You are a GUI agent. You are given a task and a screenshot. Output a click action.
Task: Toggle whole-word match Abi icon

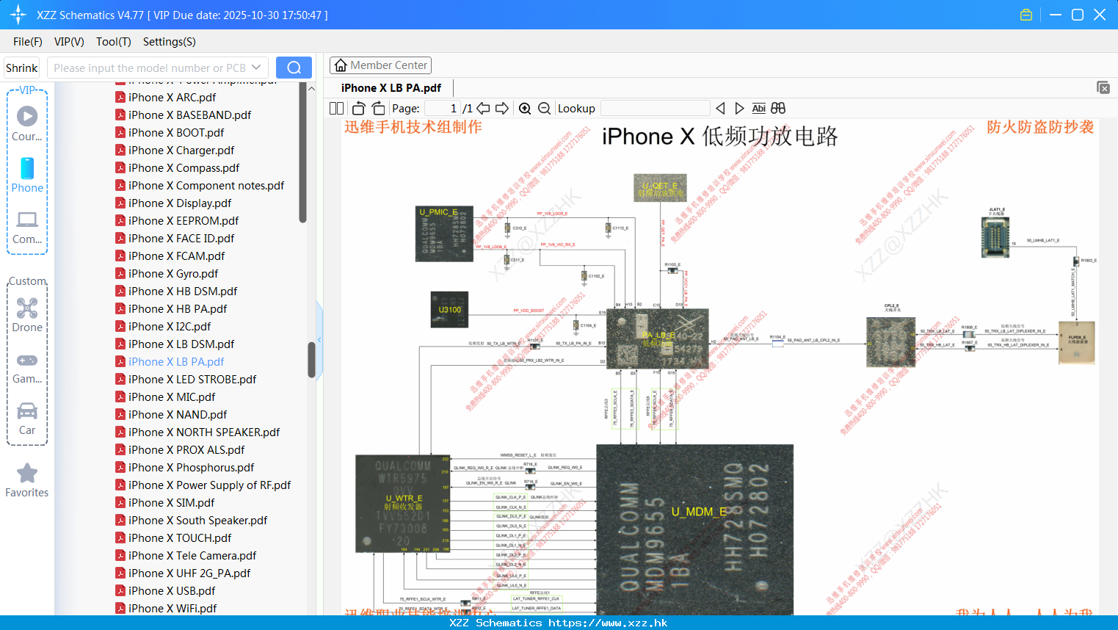point(758,108)
